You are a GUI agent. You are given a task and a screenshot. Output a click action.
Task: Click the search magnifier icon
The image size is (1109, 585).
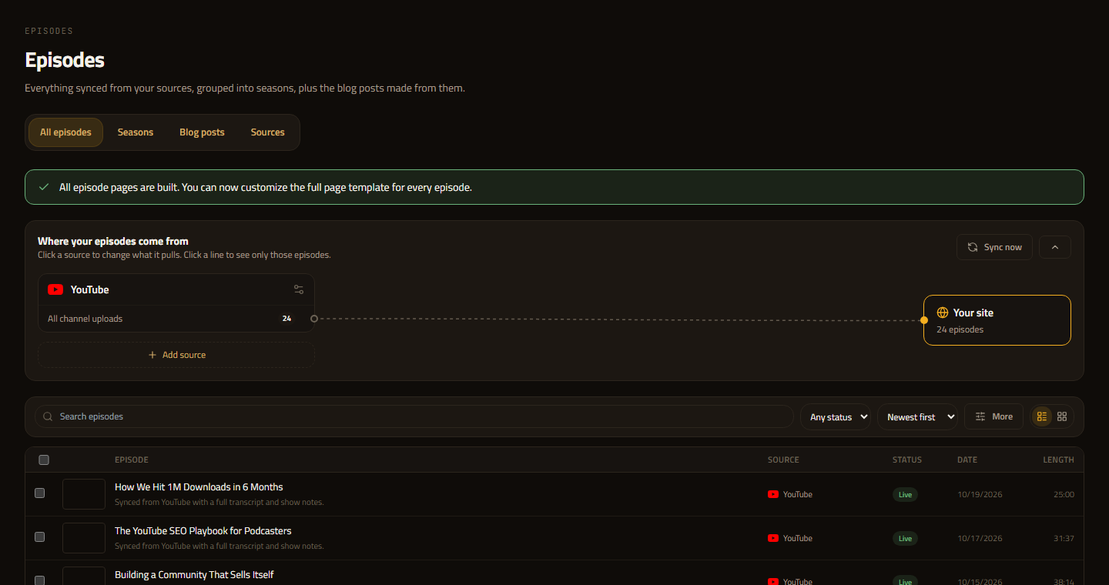click(49, 416)
